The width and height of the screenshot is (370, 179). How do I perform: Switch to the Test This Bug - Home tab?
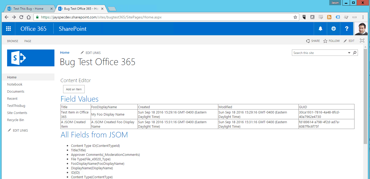click(x=28, y=9)
